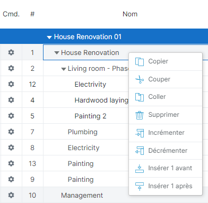The image size is (208, 203).
Task: Click the Décrémenter outdent icon
Action: [140, 151]
